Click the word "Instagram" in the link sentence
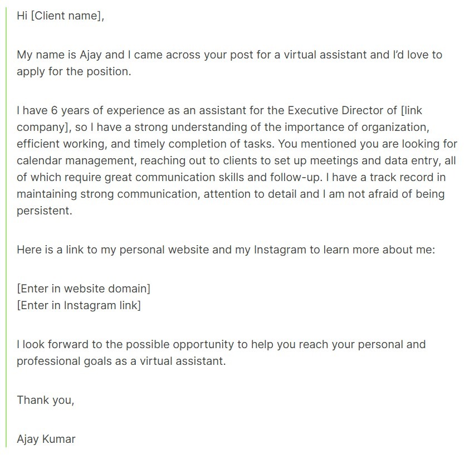474x464 pixels. (280, 250)
